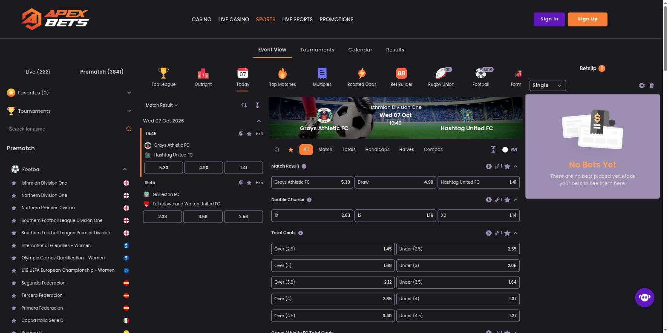This screenshot has width=668, height=333.
Task: Favorite the Grays Athletic match star
Action: (249, 134)
